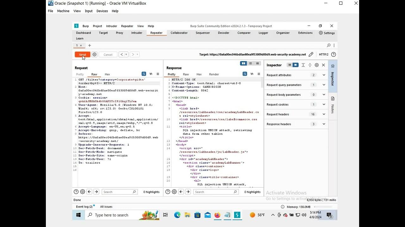Image resolution: width=405 pixels, height=227 pixels.
Task: Focus request pane Search field
Action: [119, 192]
